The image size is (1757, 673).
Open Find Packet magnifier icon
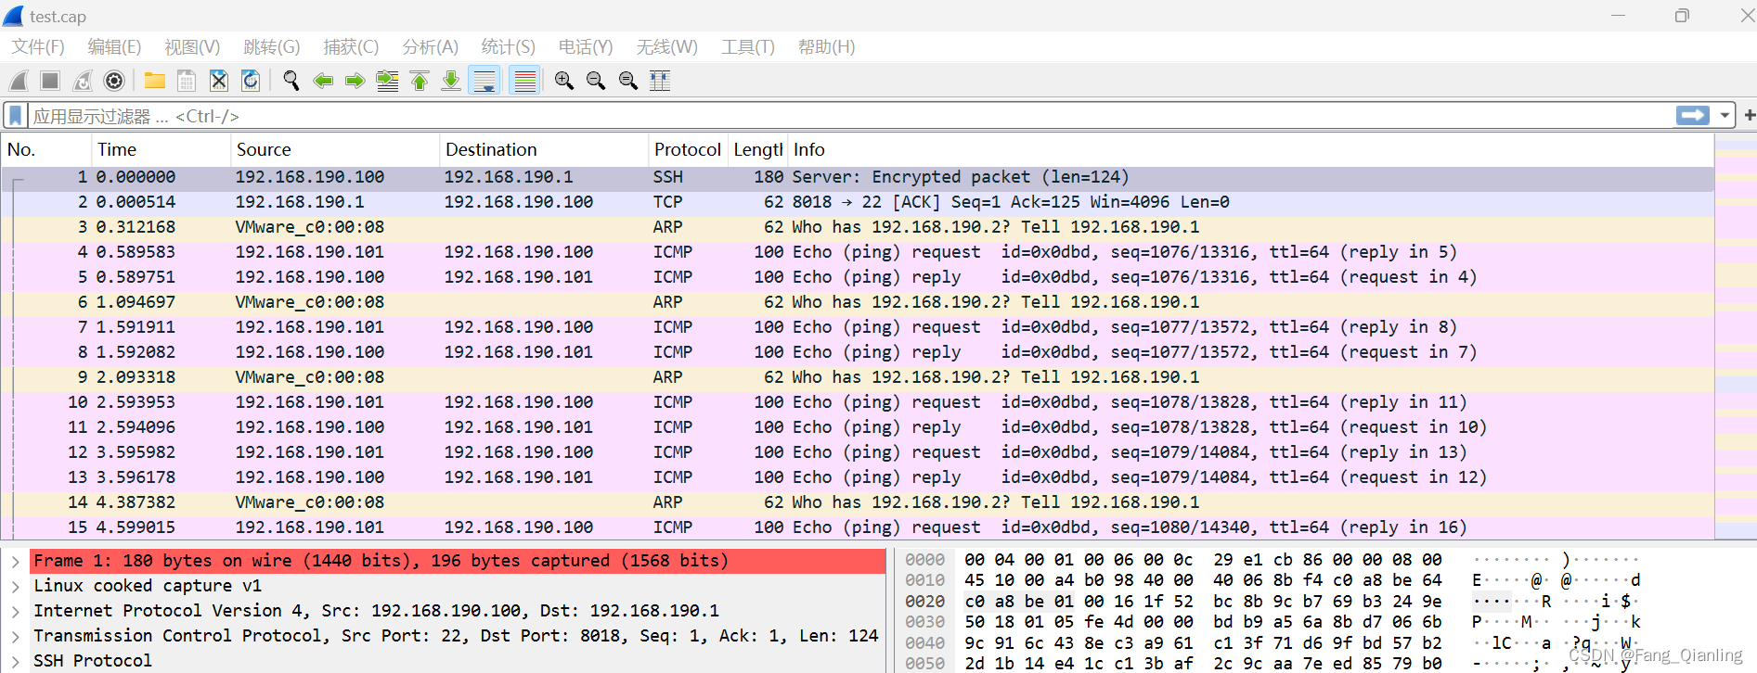click(291, 81)
